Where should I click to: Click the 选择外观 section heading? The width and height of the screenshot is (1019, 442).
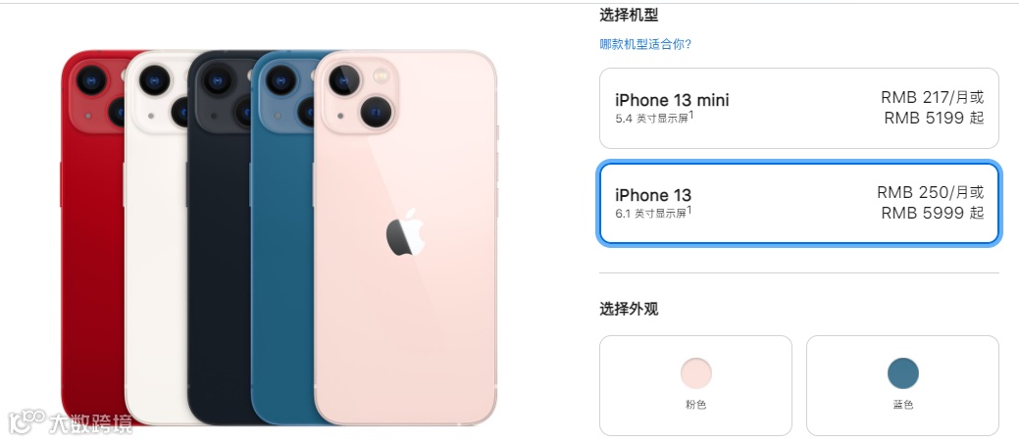(629, 309)
